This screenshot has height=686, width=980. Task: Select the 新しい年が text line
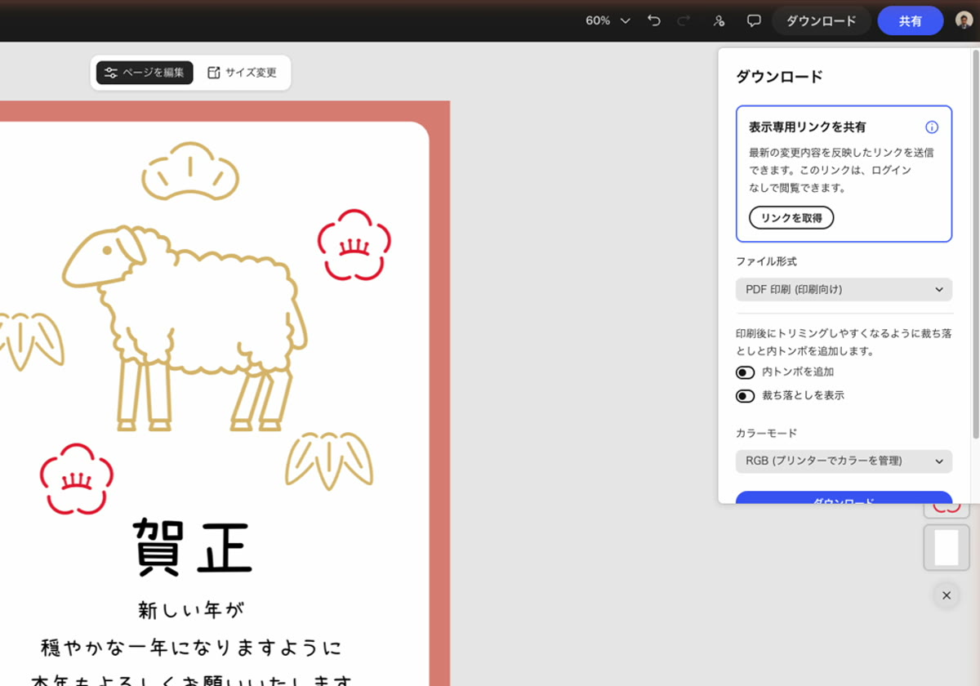tap(191, 610)
